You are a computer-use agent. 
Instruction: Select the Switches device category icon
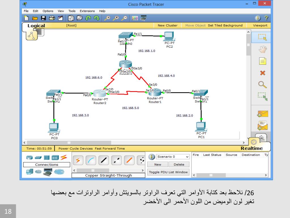[x=38, y=158]
